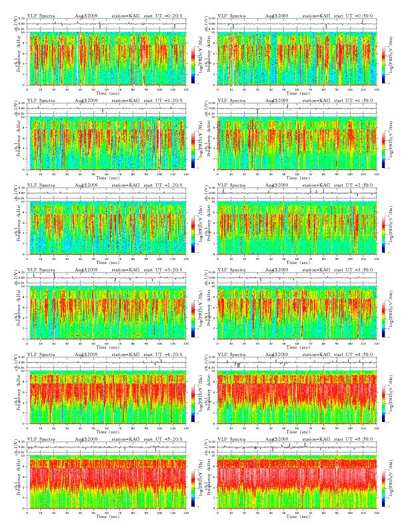Select the spectrogram for start UT 3:50:0

click(x=297, y=313)
